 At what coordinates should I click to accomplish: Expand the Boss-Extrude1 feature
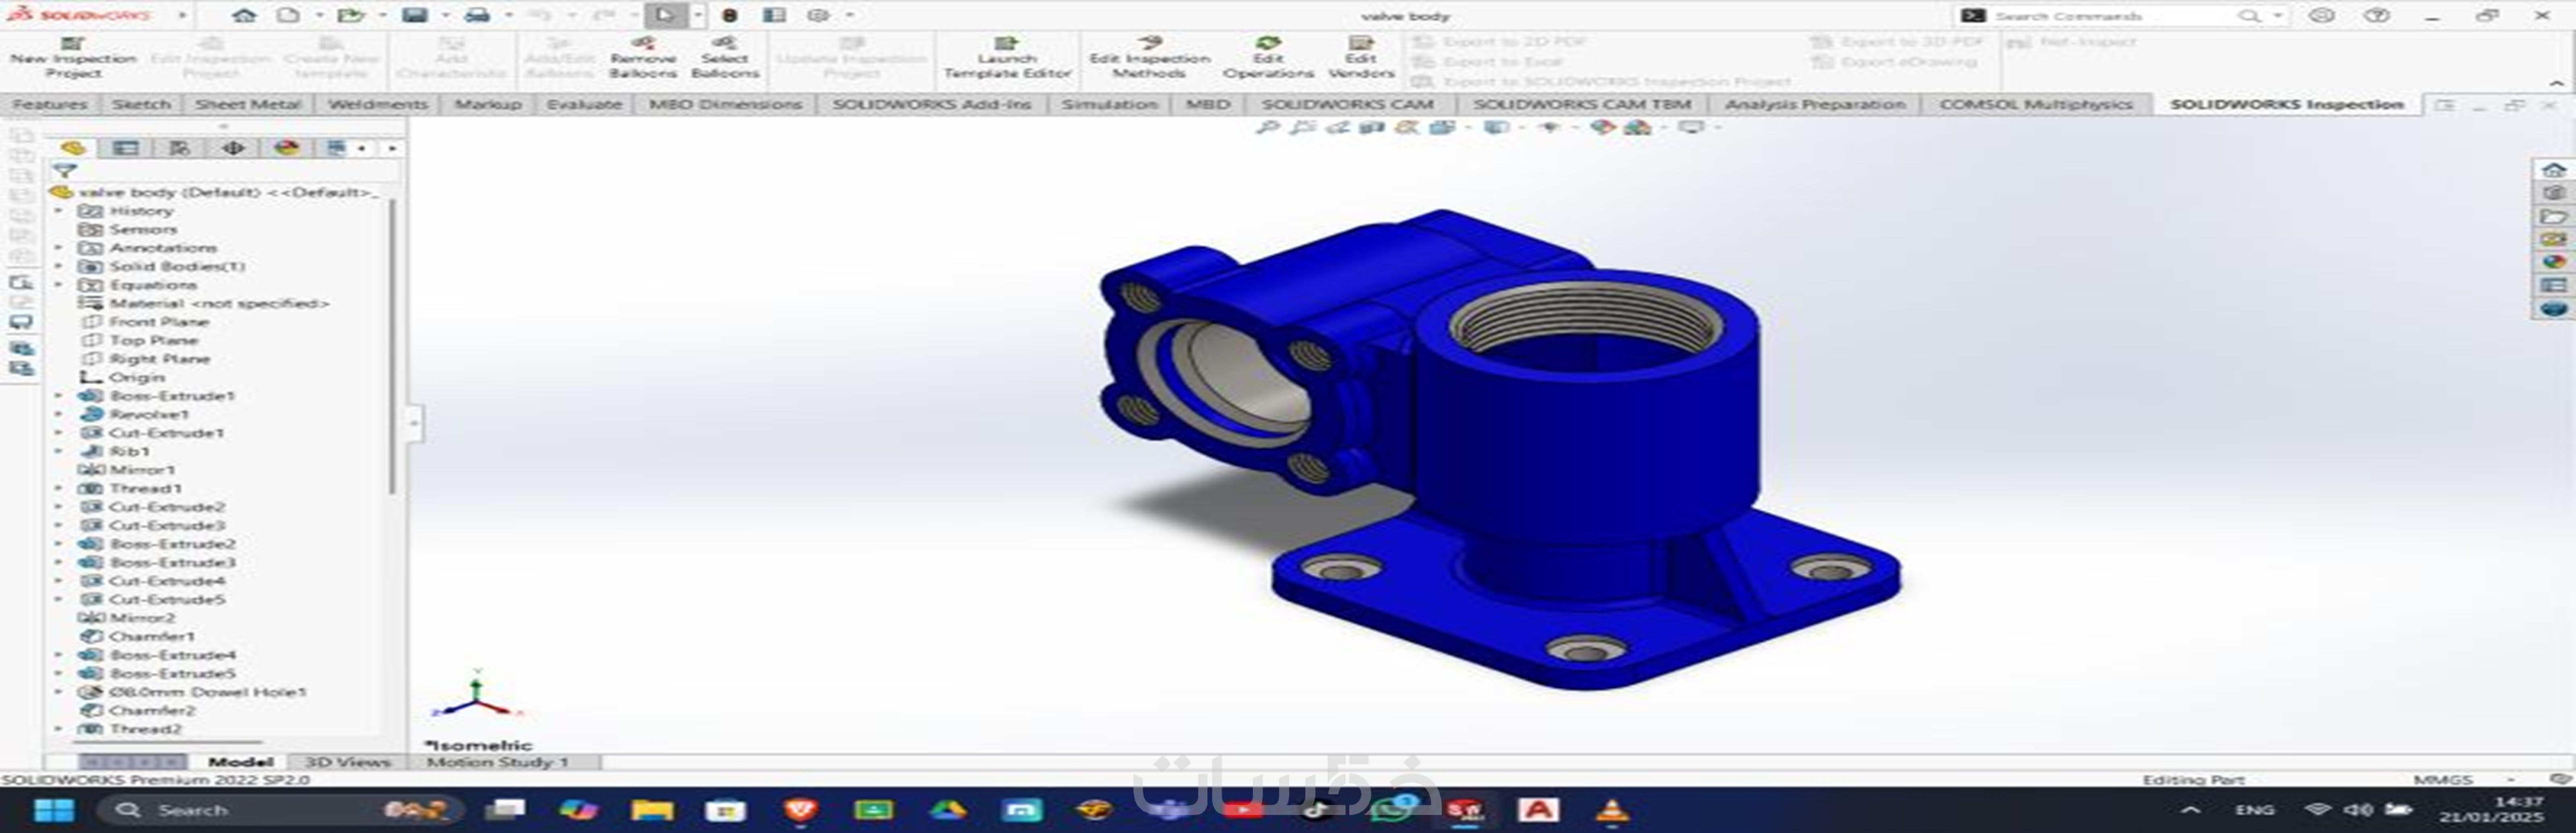point(58,396)
